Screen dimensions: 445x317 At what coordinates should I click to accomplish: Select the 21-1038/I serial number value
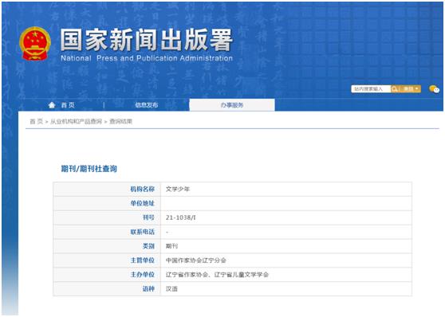click(x=181, y=217)
